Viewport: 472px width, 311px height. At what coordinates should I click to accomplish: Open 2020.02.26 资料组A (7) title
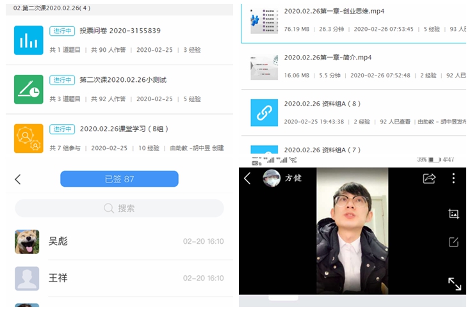322,150
